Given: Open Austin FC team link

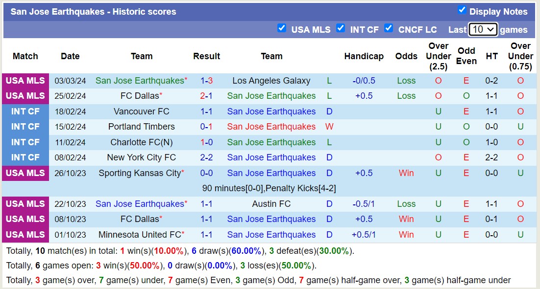Looking at the screenshot, I should coord(271,204).
